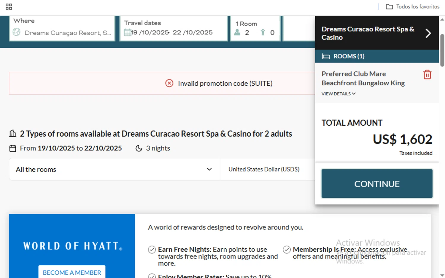Click the scrollbar up arrow
445x278 pixels.
442,20
